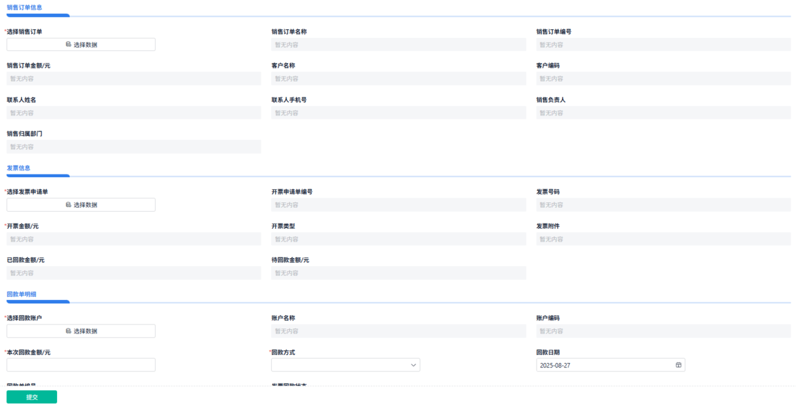Click the 开票类型 field
This screenshot has width=796, height=406.
[x=399, y=239]
